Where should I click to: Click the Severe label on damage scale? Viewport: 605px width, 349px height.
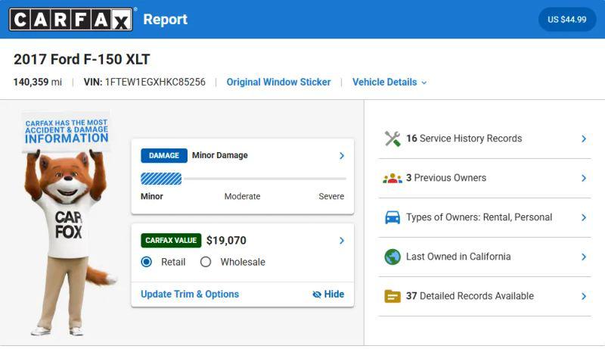331,197
